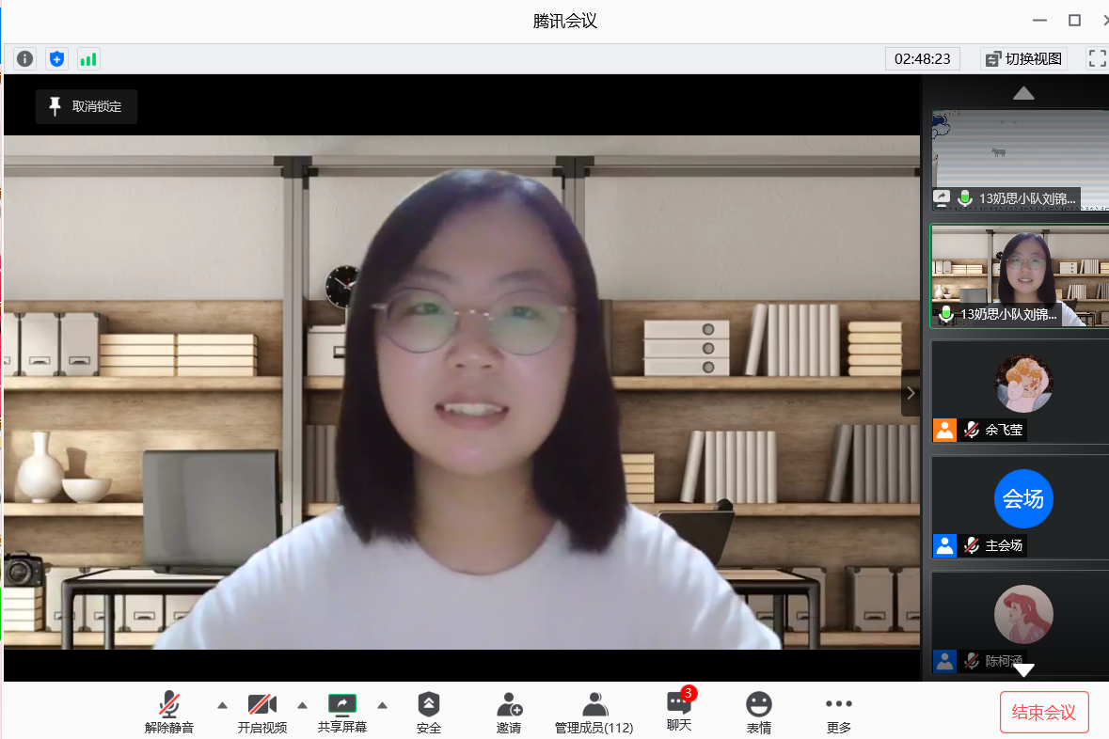Open the 安全 security menu
The image size is (1109, 739).
click(x=429, y=712)
